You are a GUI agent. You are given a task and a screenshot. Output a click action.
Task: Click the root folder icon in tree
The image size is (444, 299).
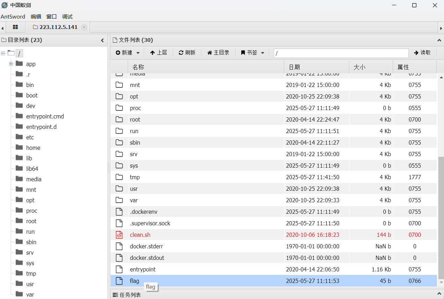[19, 221]
